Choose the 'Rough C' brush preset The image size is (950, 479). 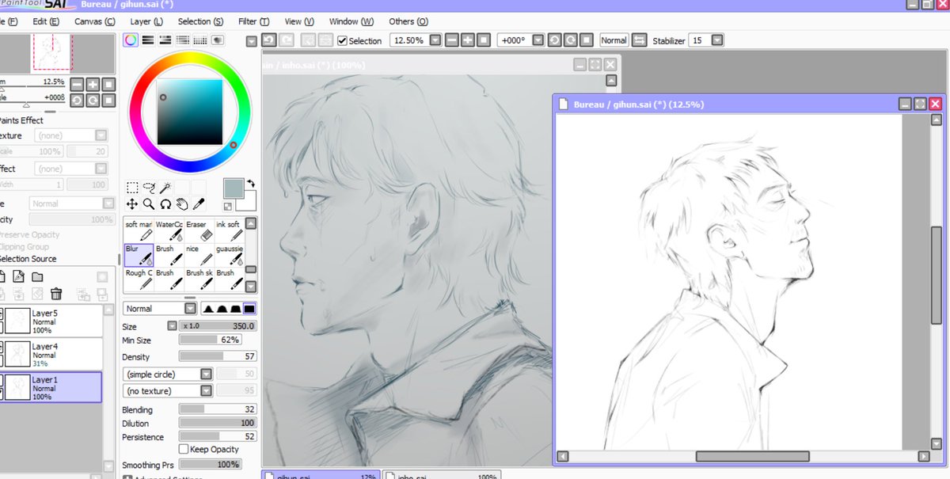coord(139,279)
